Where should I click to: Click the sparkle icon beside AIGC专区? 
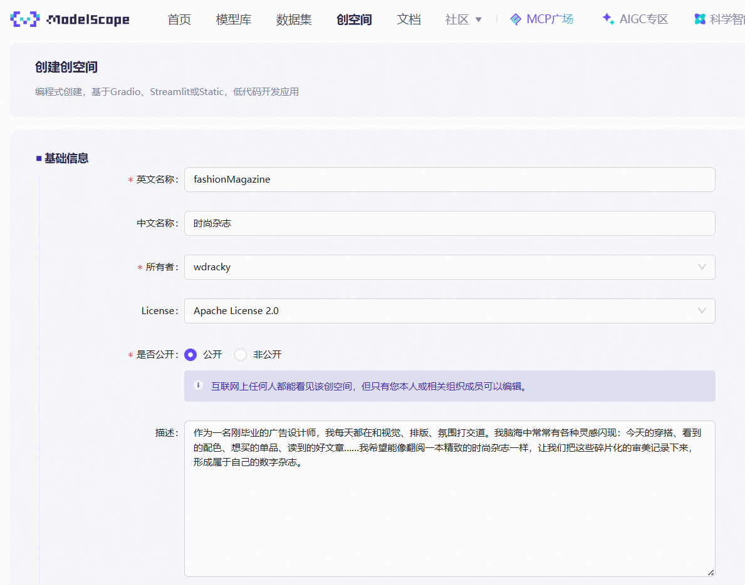coord(607,19)
